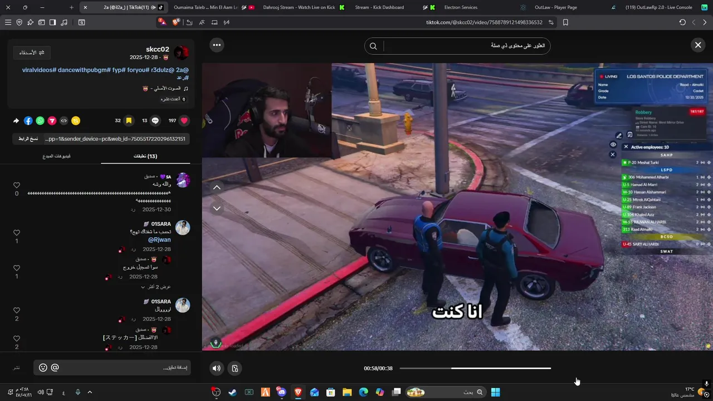Go to next video with down chevron
Image resolution: width=713 pixels, height=401 pixels.
(217, 208)
